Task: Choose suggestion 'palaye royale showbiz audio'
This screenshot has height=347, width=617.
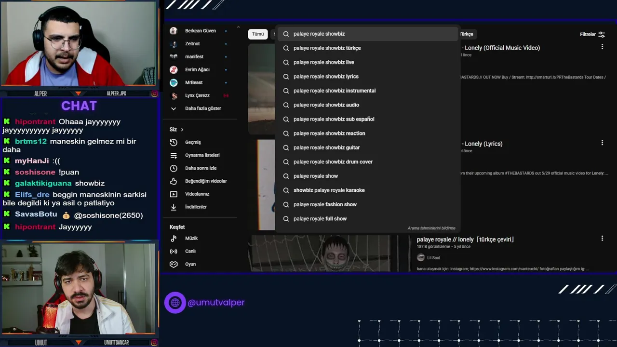Action: click(x=367, y=105)
